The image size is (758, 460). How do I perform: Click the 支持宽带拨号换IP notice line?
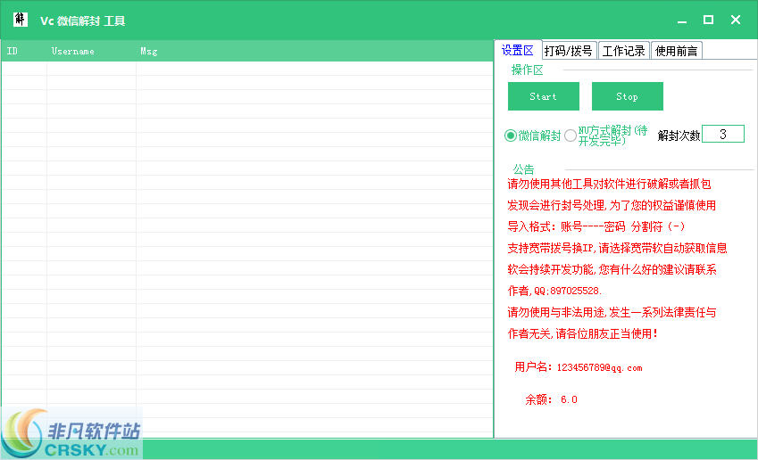[617, 248]
